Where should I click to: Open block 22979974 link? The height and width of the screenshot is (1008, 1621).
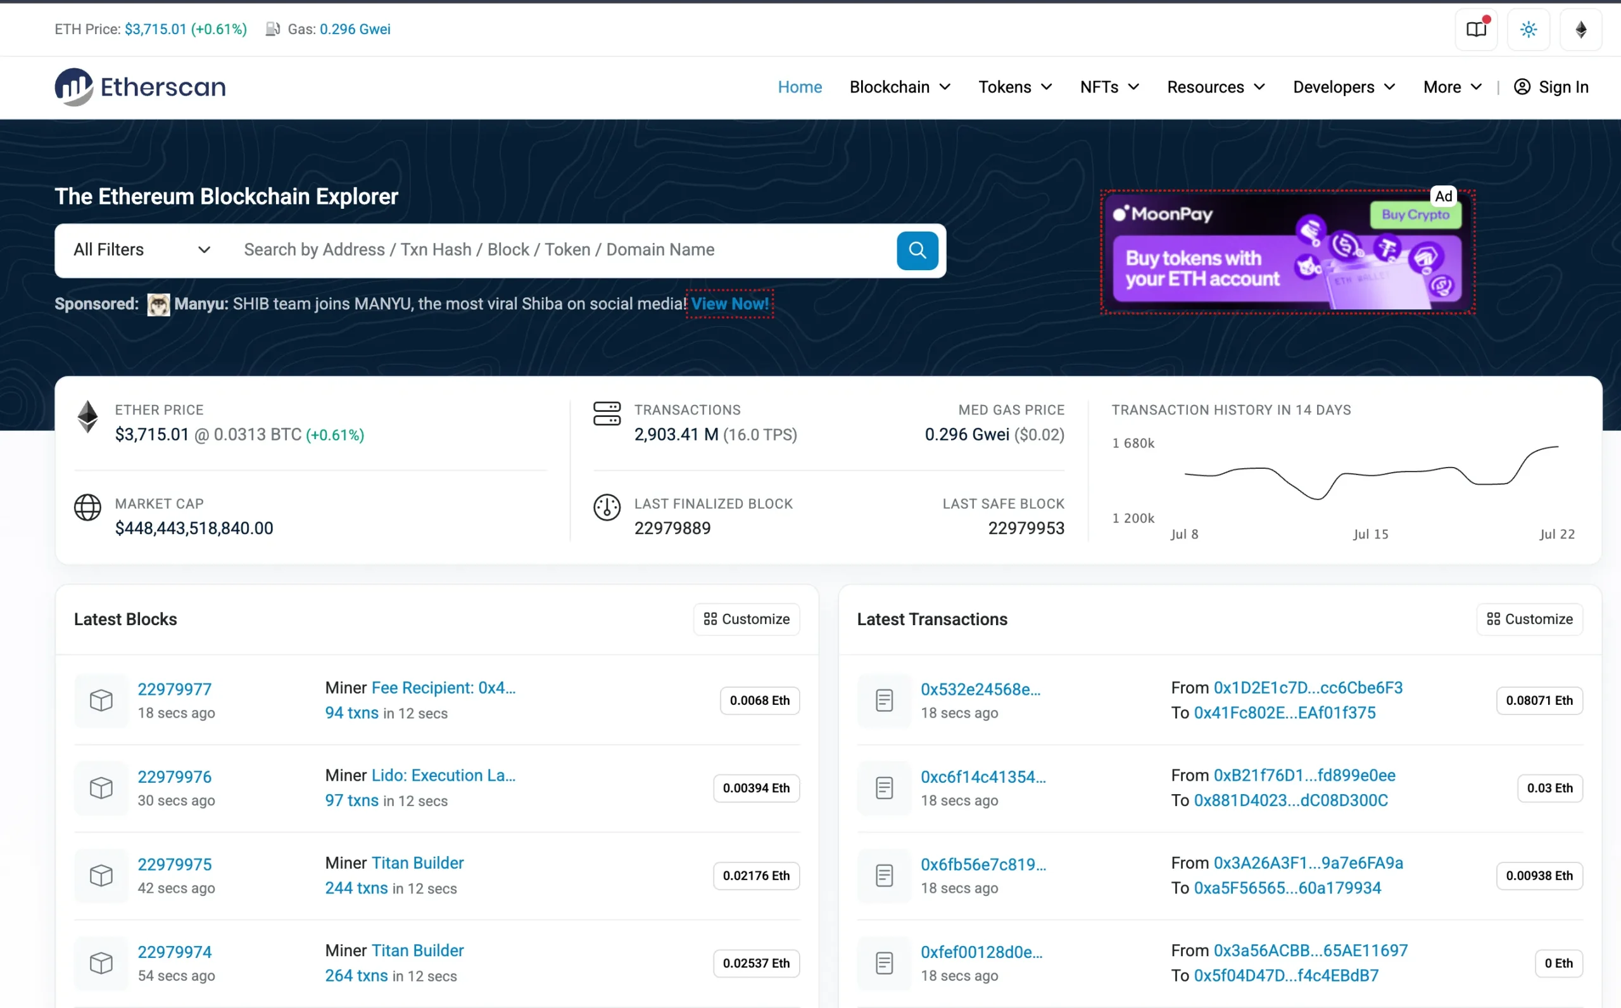(174, 951)
